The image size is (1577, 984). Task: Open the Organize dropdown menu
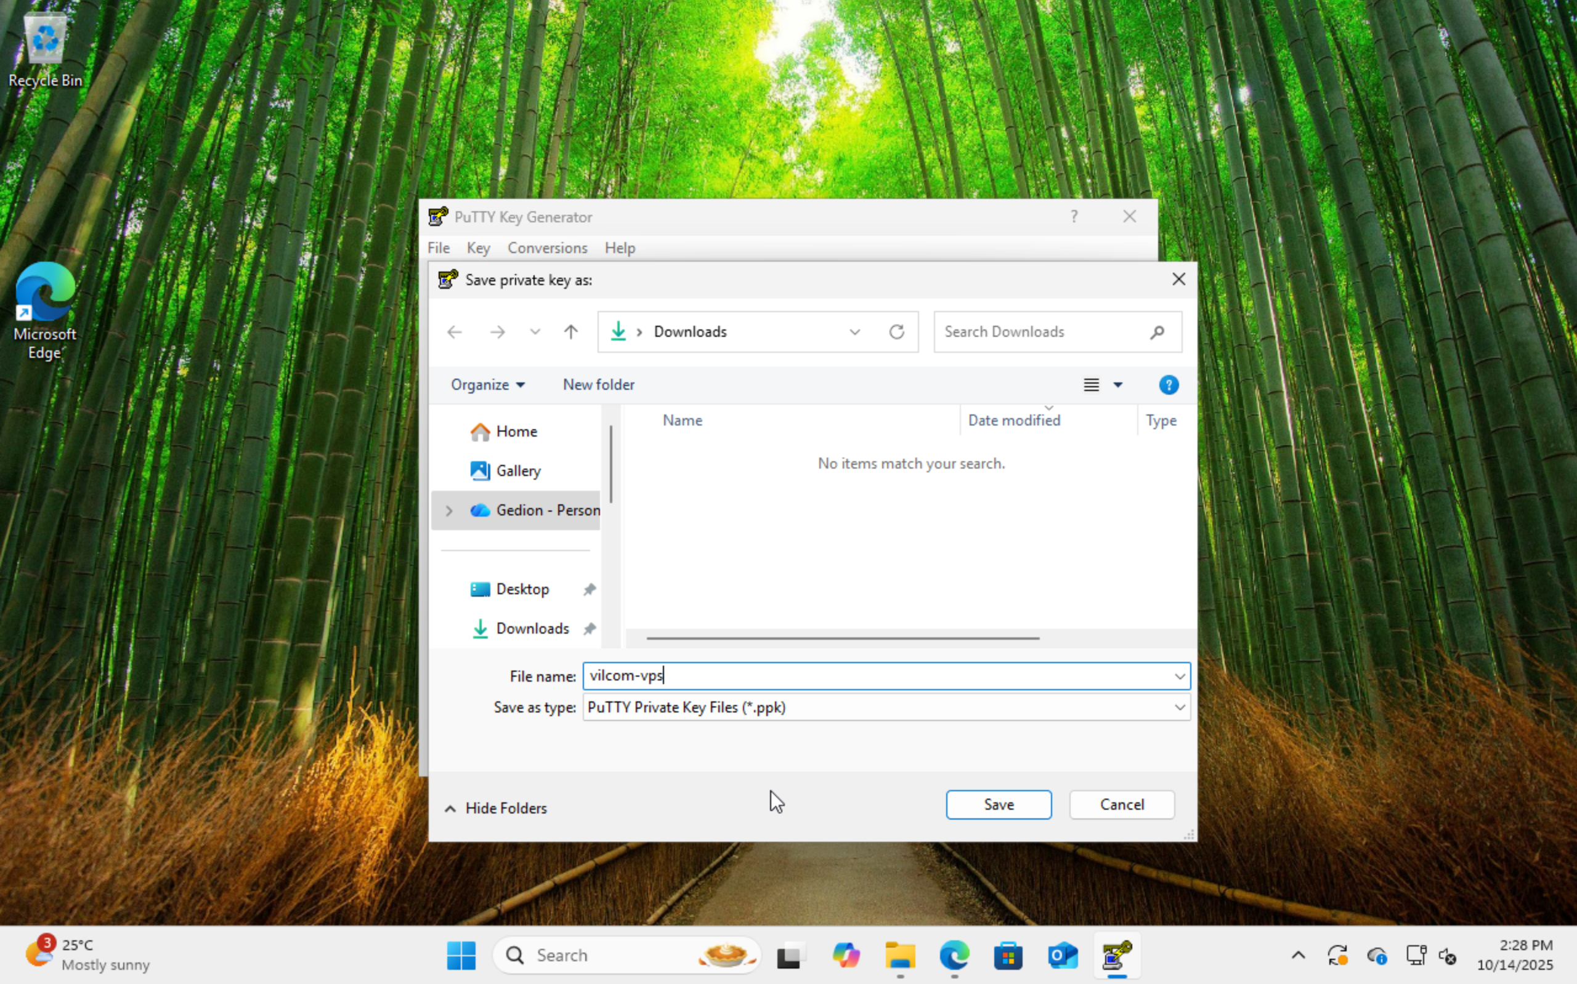(x=487, y=385)
